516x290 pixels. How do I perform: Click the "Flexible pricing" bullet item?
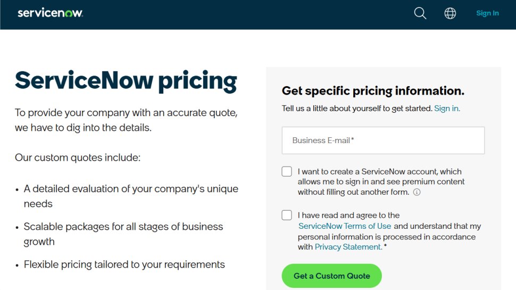point(124,264)
